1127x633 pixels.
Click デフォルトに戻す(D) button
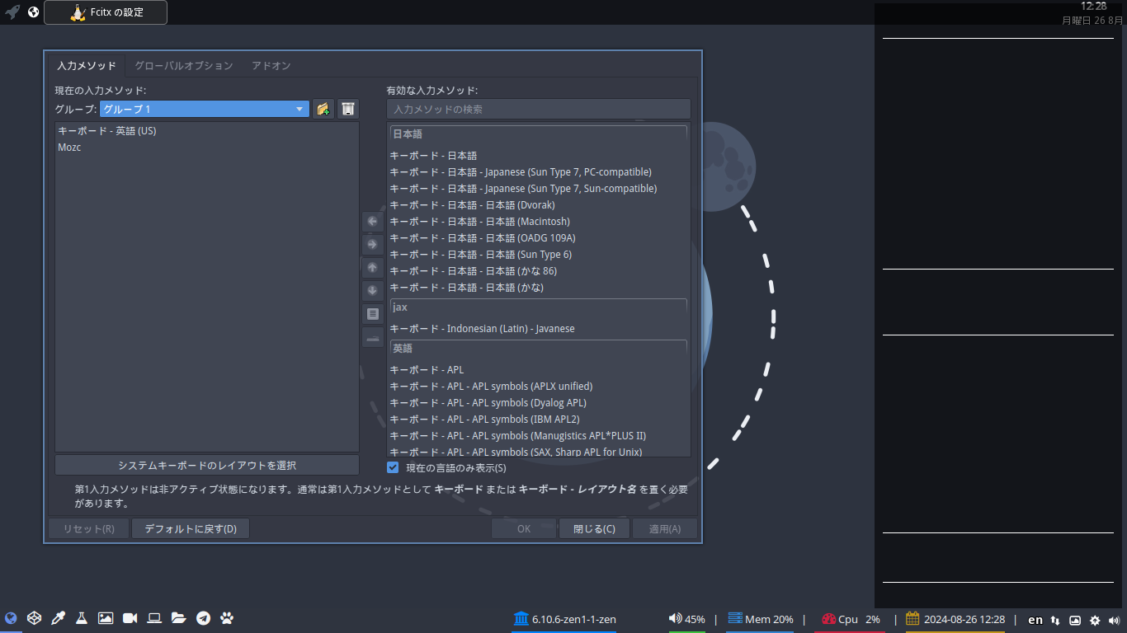coord(191,528)
